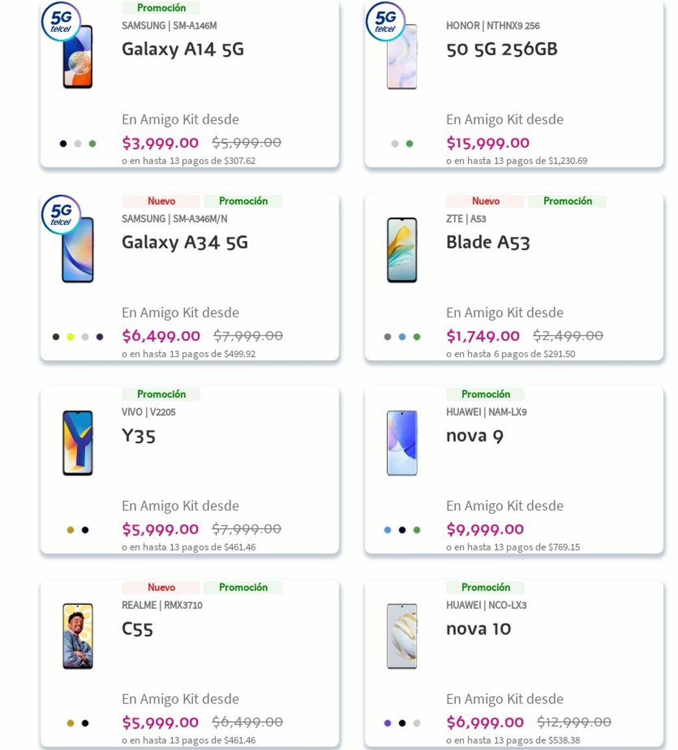This screenshot has width=678, height=750.
Task: Select purple color for nova 10
Action: pyautogui.click(x=387, y=723)
